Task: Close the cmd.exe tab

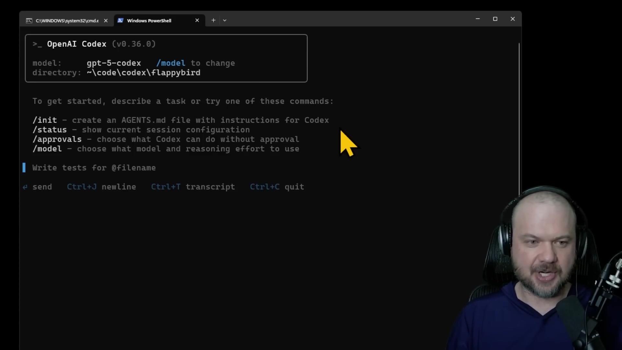Action: 106,20
